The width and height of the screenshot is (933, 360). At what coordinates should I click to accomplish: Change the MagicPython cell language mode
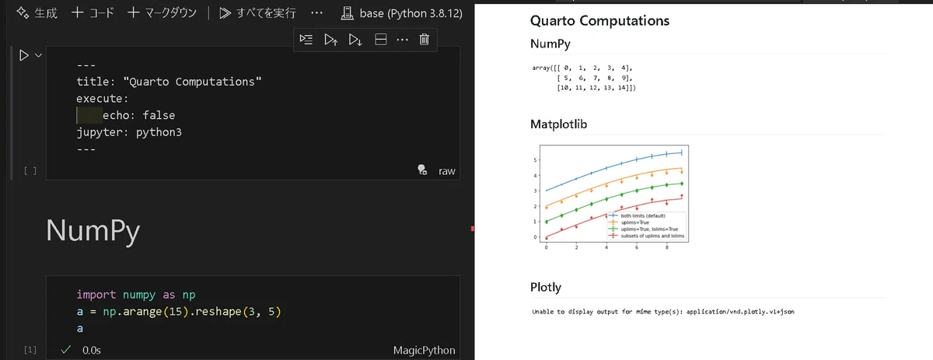425,350
